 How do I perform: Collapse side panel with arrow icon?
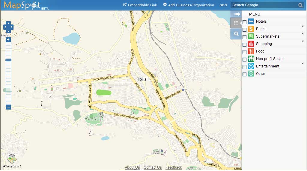pyautogui.click(x=236, y=14)
